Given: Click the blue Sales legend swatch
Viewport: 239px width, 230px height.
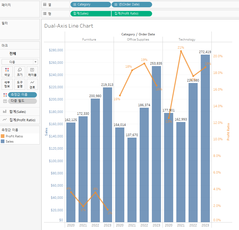Looking at the screenshot, I should [3, 141].
